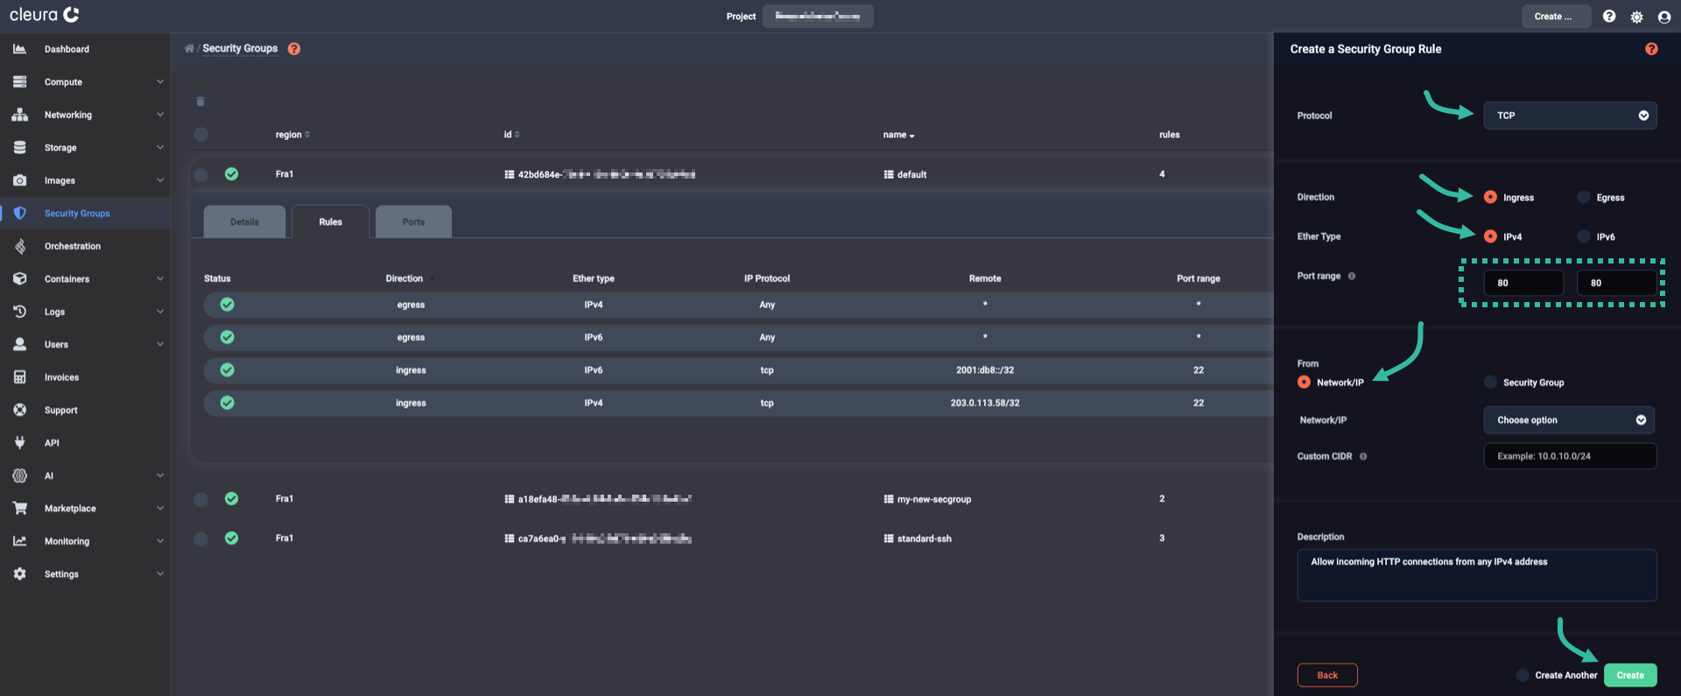Select the default security group row checkbox

coord(201,174)
